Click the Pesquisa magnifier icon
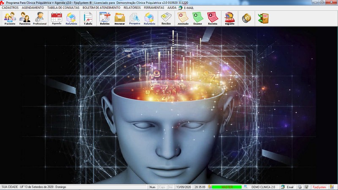Viewport: 338px width, 190px height. [x=134, y=18]
